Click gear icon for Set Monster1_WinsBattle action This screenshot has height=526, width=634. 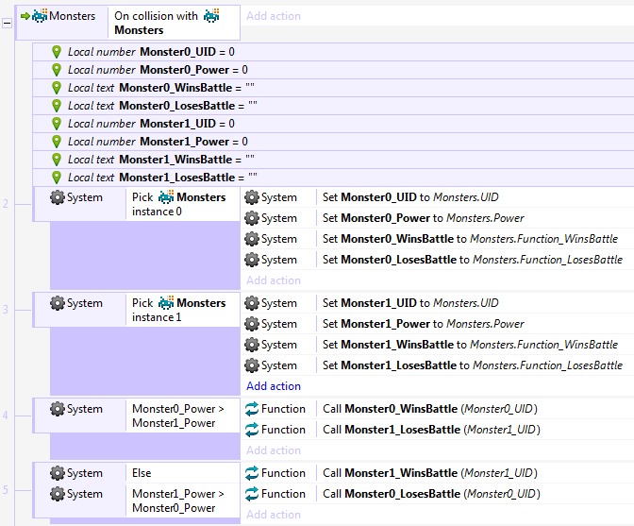(252, 345)
